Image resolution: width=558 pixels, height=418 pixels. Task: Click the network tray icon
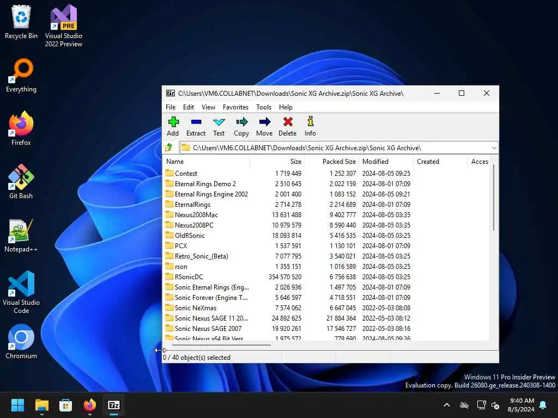click(481, 405)
